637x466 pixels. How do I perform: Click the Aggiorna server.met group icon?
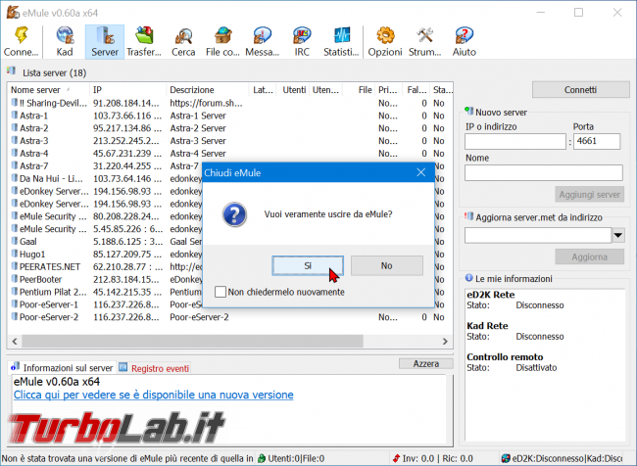pyautogui.click(x=469, y=216)
